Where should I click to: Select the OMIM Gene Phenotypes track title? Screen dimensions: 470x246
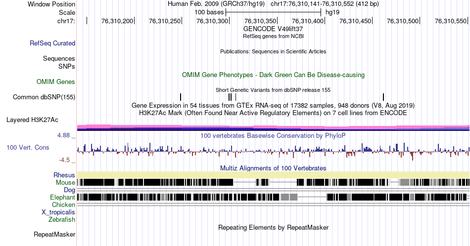(273, 75)
